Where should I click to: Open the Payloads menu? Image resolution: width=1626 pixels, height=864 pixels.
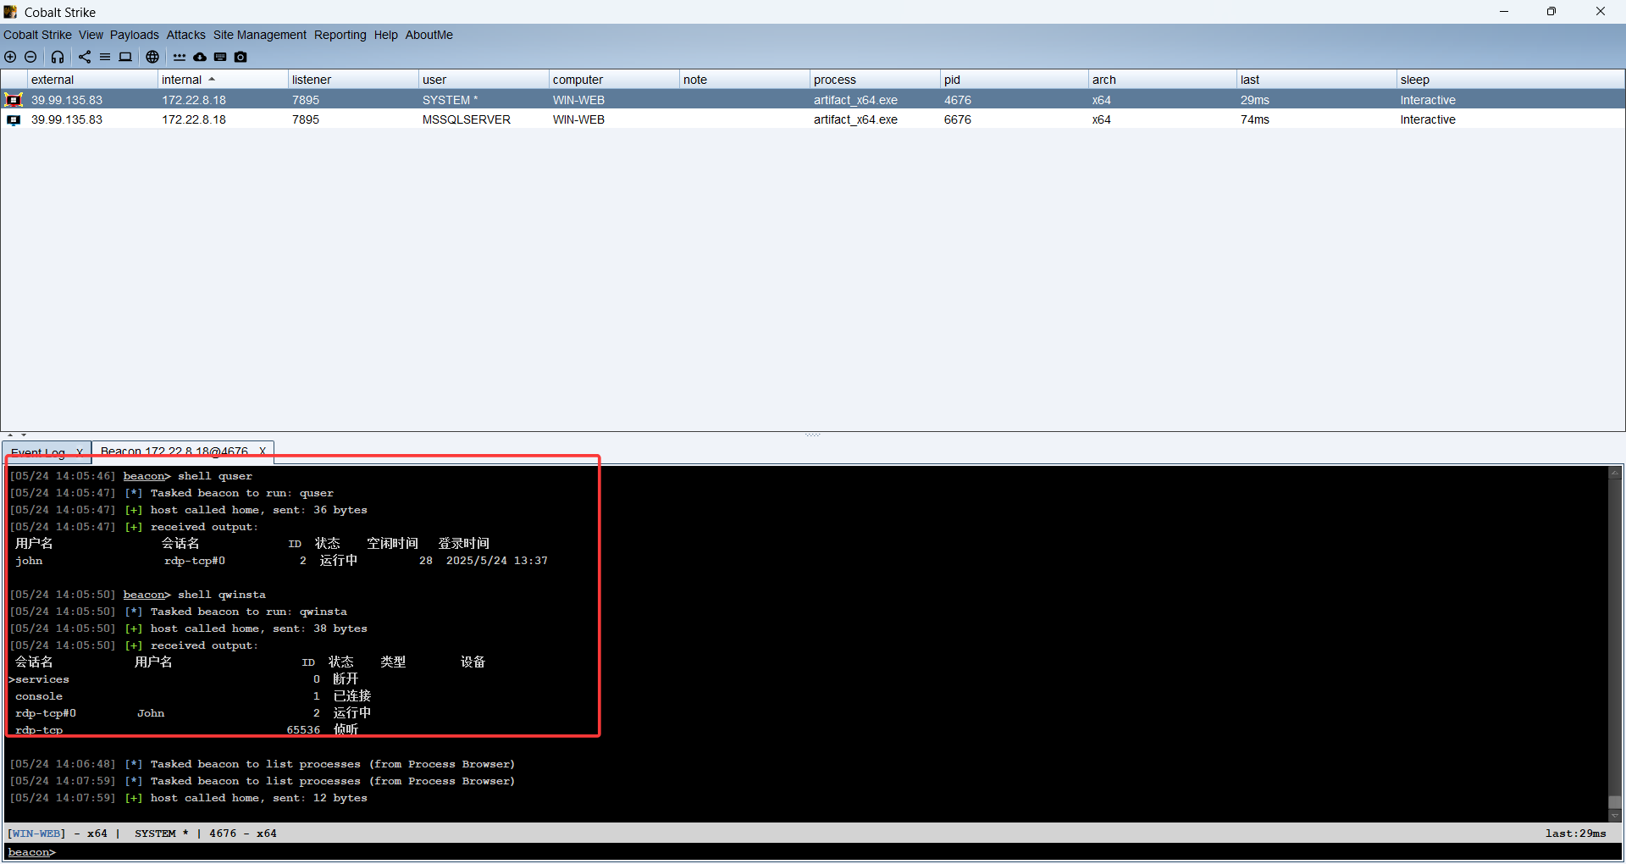coord(135,35)
